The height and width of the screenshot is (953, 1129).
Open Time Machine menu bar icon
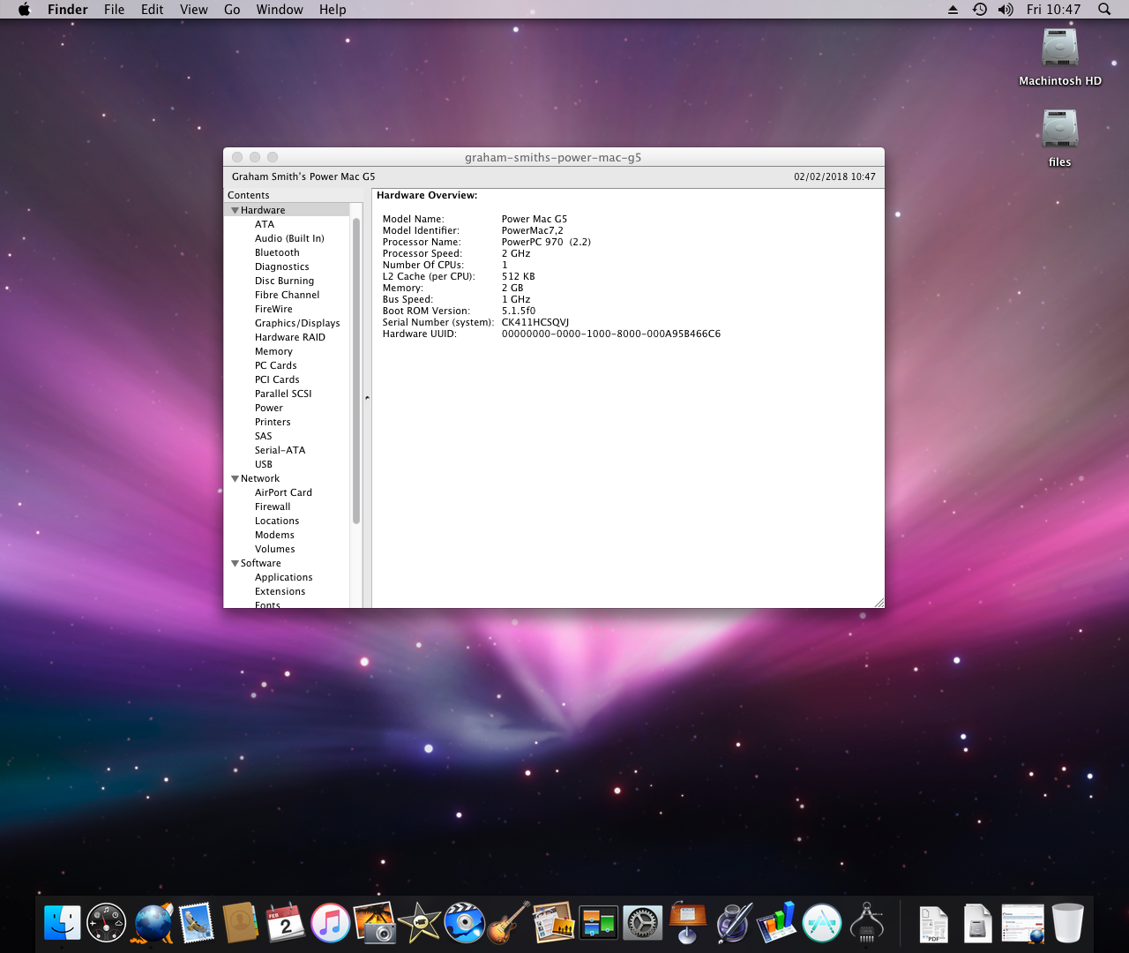[980, 10]
